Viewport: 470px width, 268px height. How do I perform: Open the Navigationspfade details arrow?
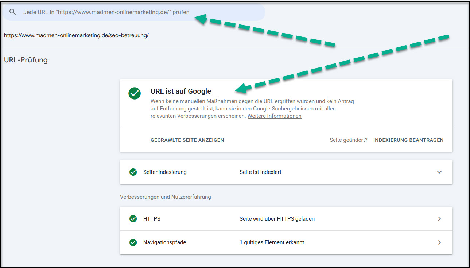coord(439,242)
